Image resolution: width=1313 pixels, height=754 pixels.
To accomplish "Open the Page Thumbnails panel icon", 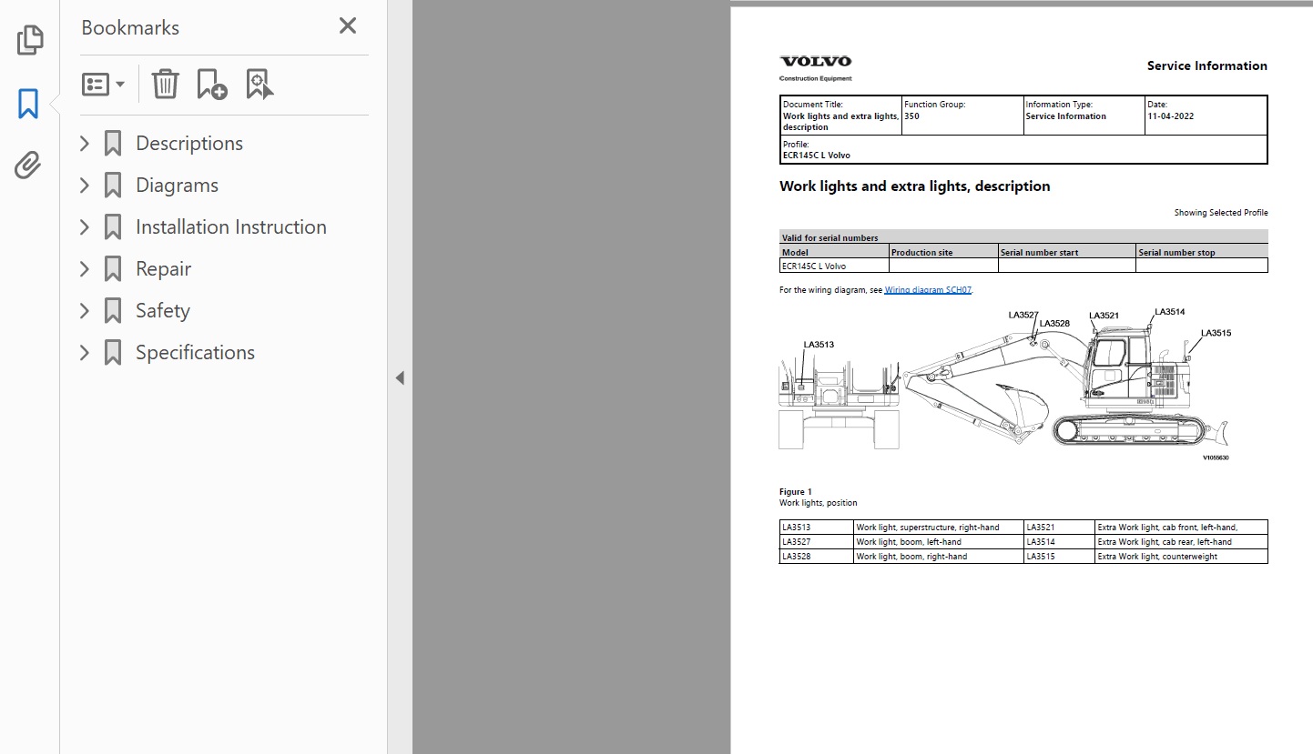I will point(29,40).
